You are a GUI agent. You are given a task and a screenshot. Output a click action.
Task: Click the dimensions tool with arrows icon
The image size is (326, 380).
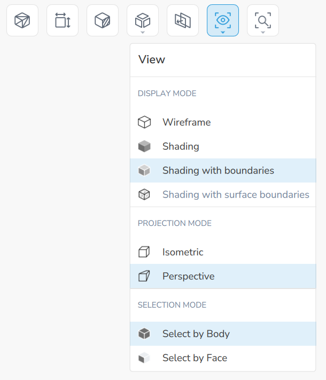point(63,20)
